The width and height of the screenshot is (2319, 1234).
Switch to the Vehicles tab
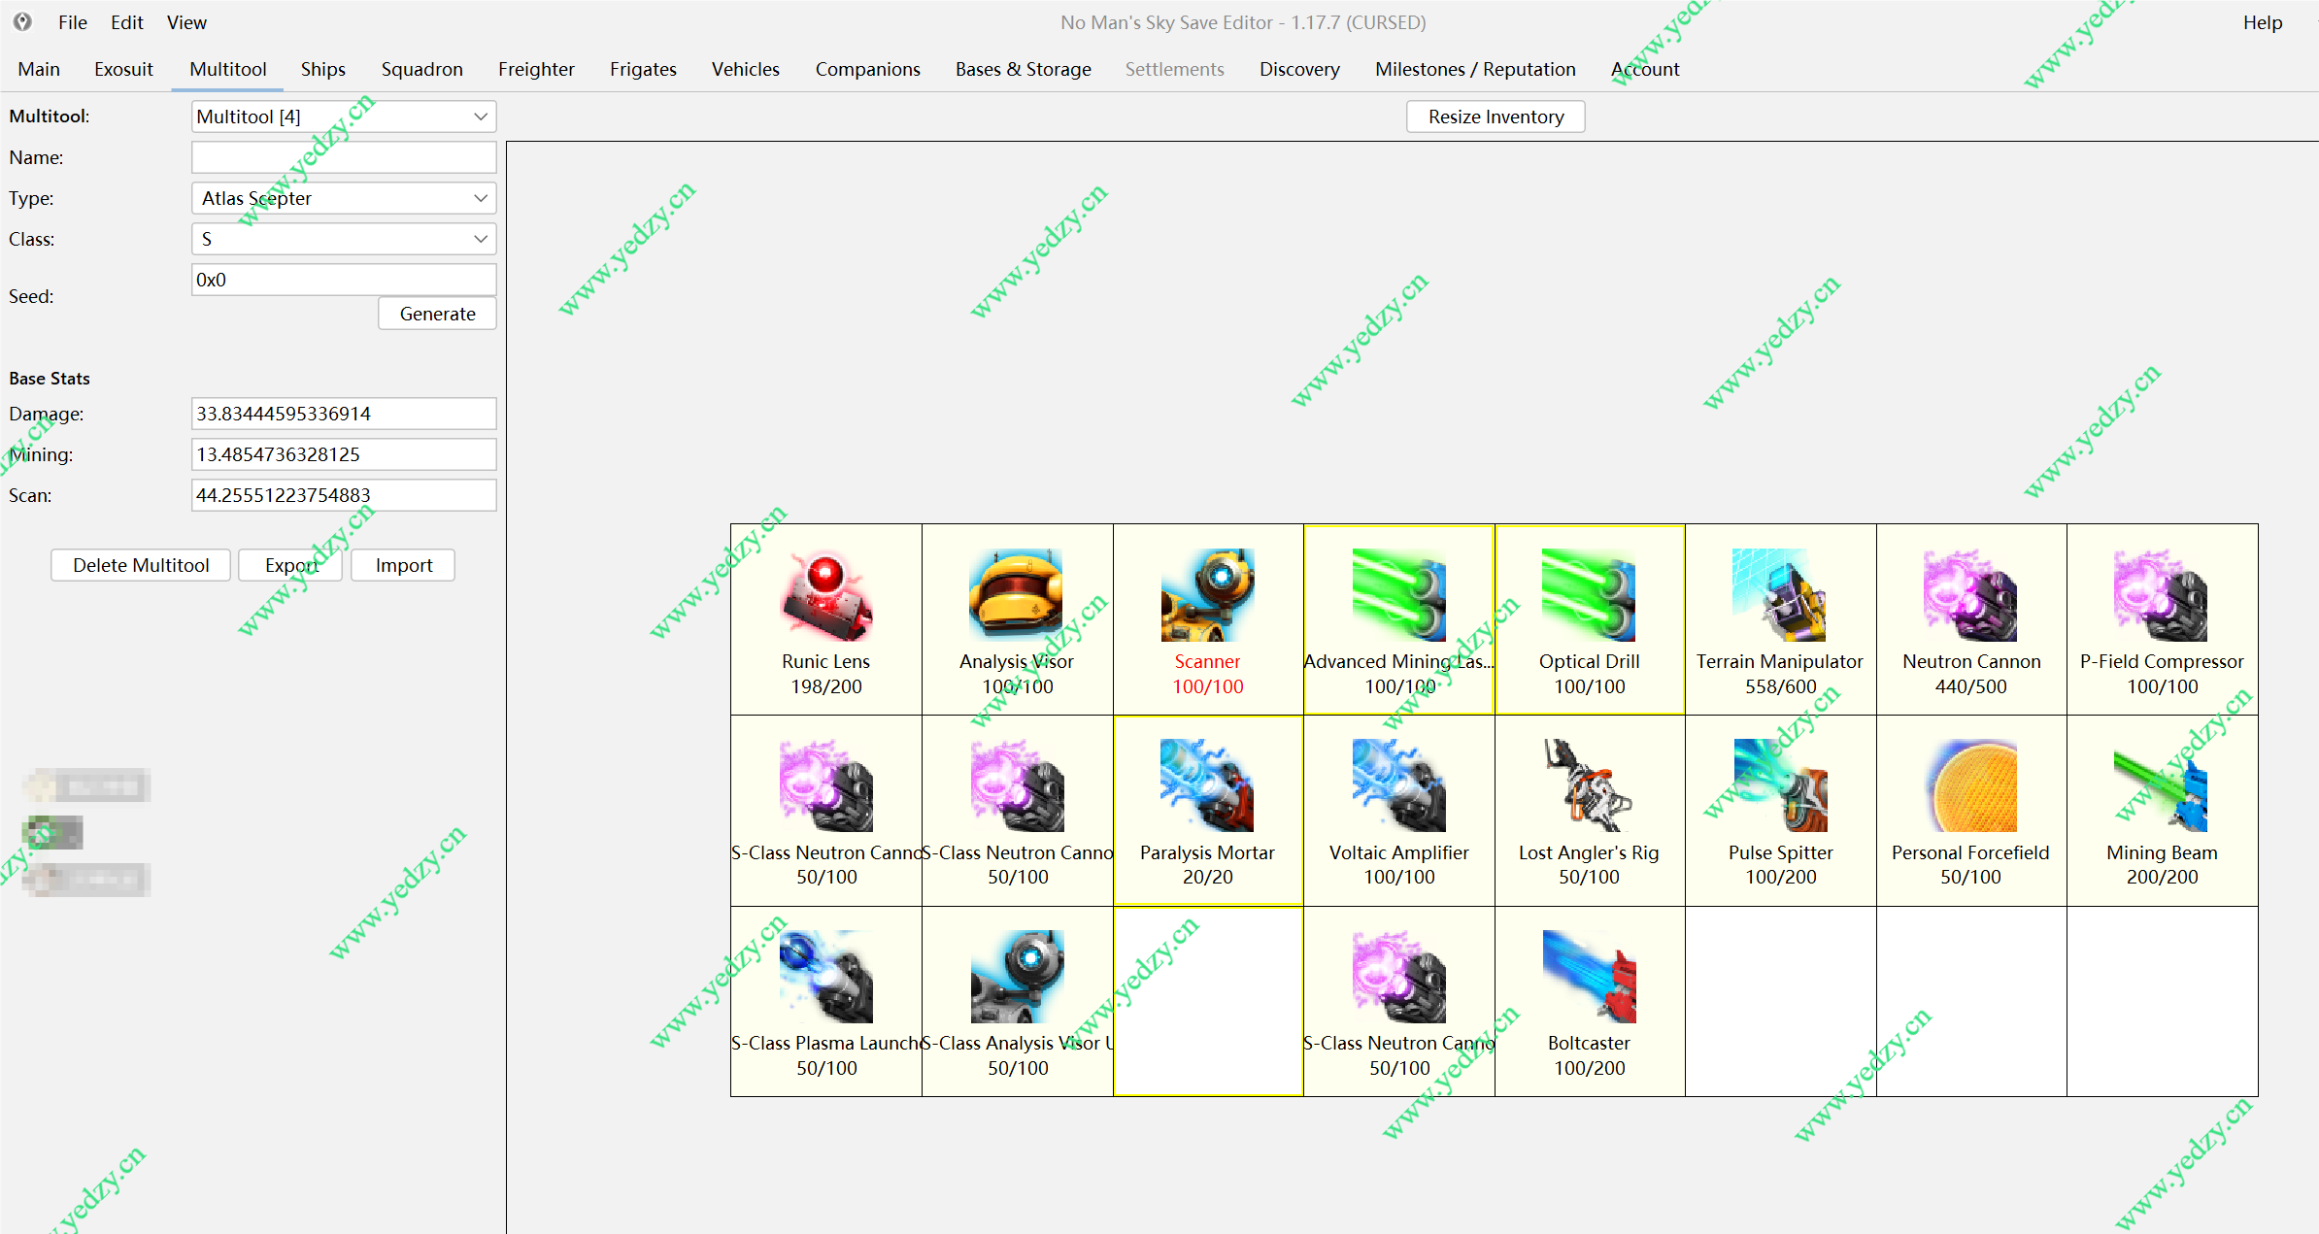tap(746, 69)
